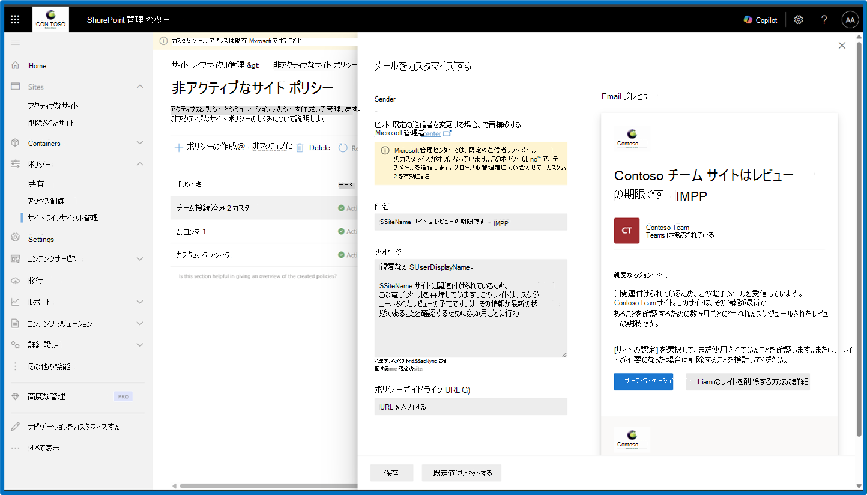Click the panel's vertical scrollbar
This screenshot has height=495, width=867.
(x=859, y=240)
